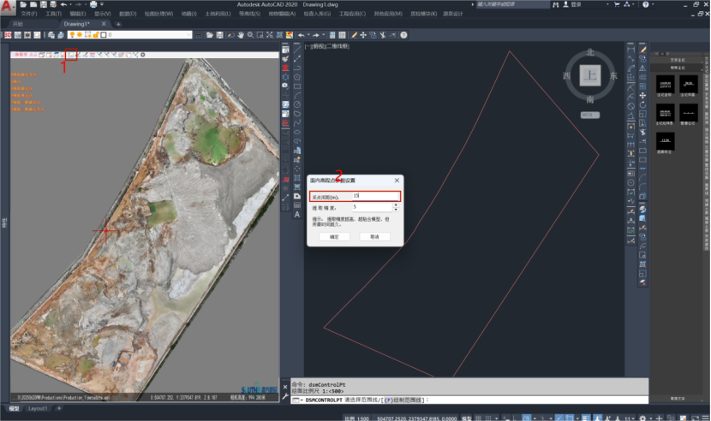This screenshot has width=711, height=421.
Task: Select the Circle tool in the draw toolbar
Action: (x=297, y=104)
